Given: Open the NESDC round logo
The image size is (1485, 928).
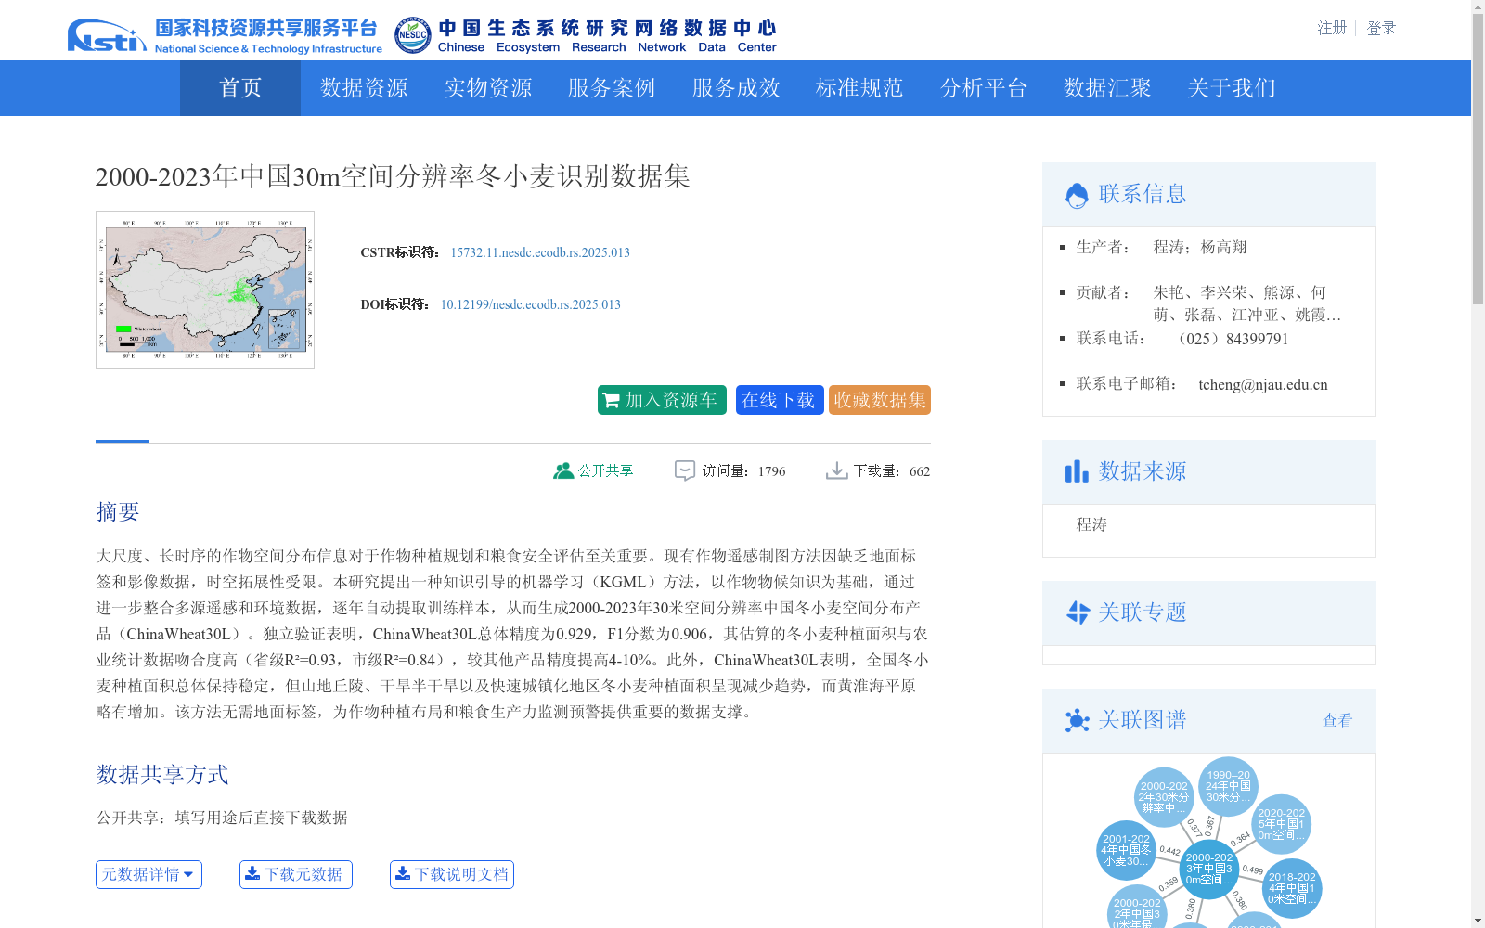Looking at the screenshot, I should pos(412,35).
